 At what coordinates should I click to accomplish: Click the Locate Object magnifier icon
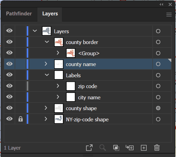[103, 148]
